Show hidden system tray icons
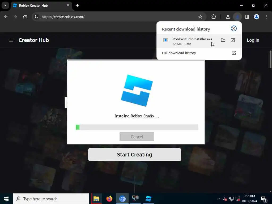The image size is (272, 204). [219, 199]
